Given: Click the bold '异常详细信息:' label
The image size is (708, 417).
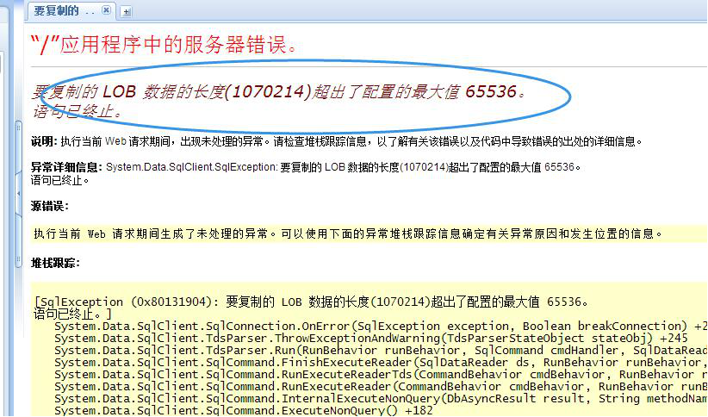Looking at the screenshot, I should point(66,167).
